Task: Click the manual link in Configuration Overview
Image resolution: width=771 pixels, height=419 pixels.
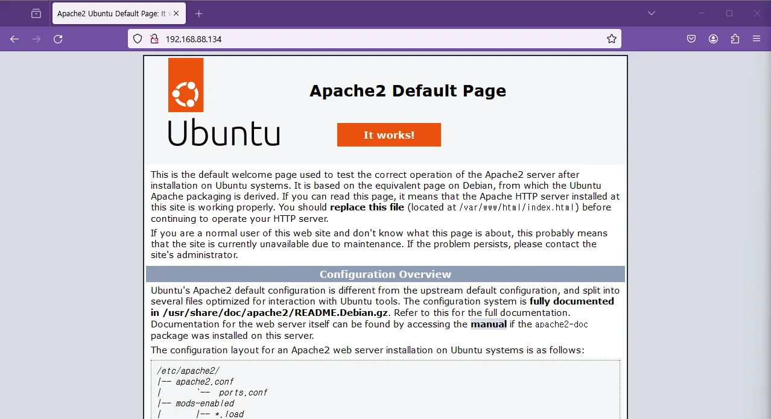Action: click(489, 324)
